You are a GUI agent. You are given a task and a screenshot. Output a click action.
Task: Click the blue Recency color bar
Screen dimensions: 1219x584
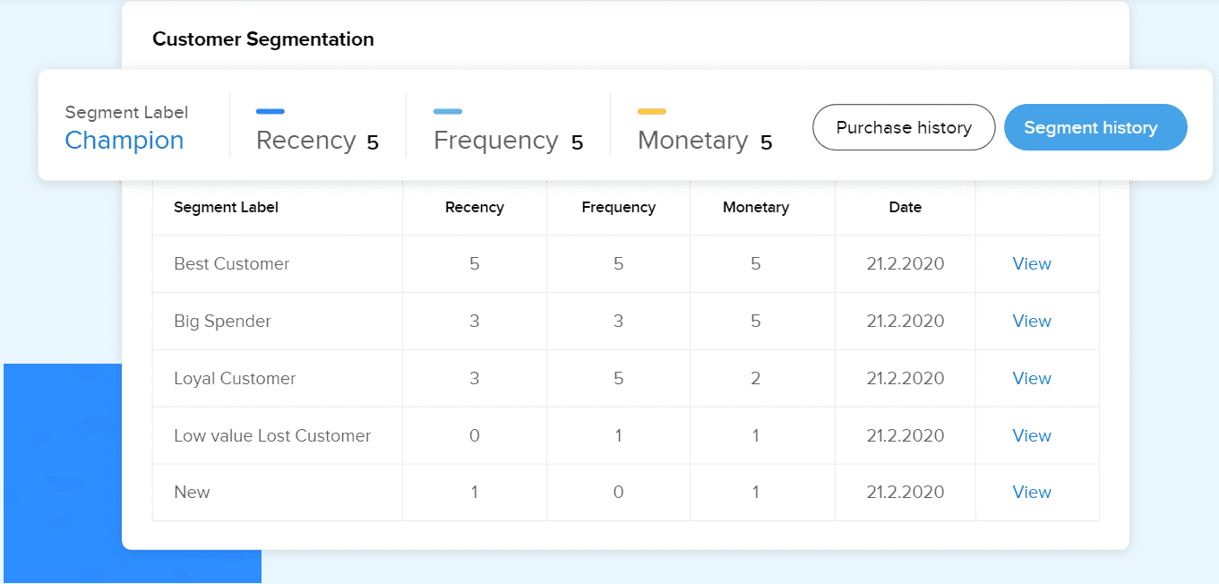[270, 112]
